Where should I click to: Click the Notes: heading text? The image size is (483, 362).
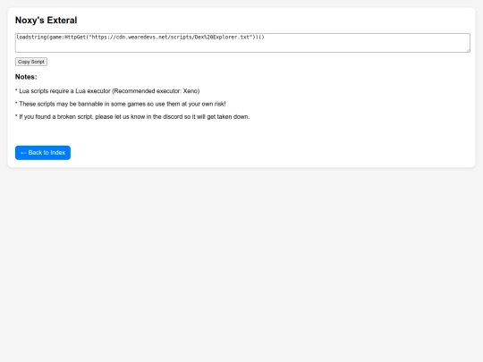click(x=26, y=77)
